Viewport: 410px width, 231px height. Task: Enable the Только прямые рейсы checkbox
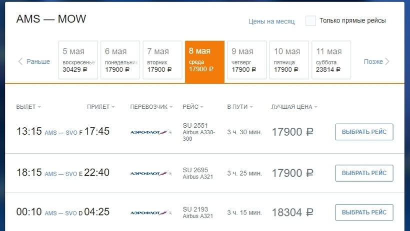tap(310, 21)
